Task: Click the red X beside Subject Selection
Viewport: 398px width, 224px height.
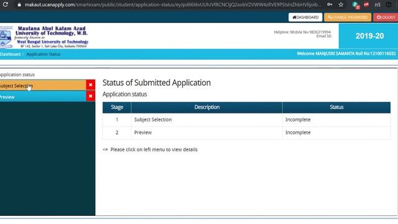Action: [x=90, y=85]
